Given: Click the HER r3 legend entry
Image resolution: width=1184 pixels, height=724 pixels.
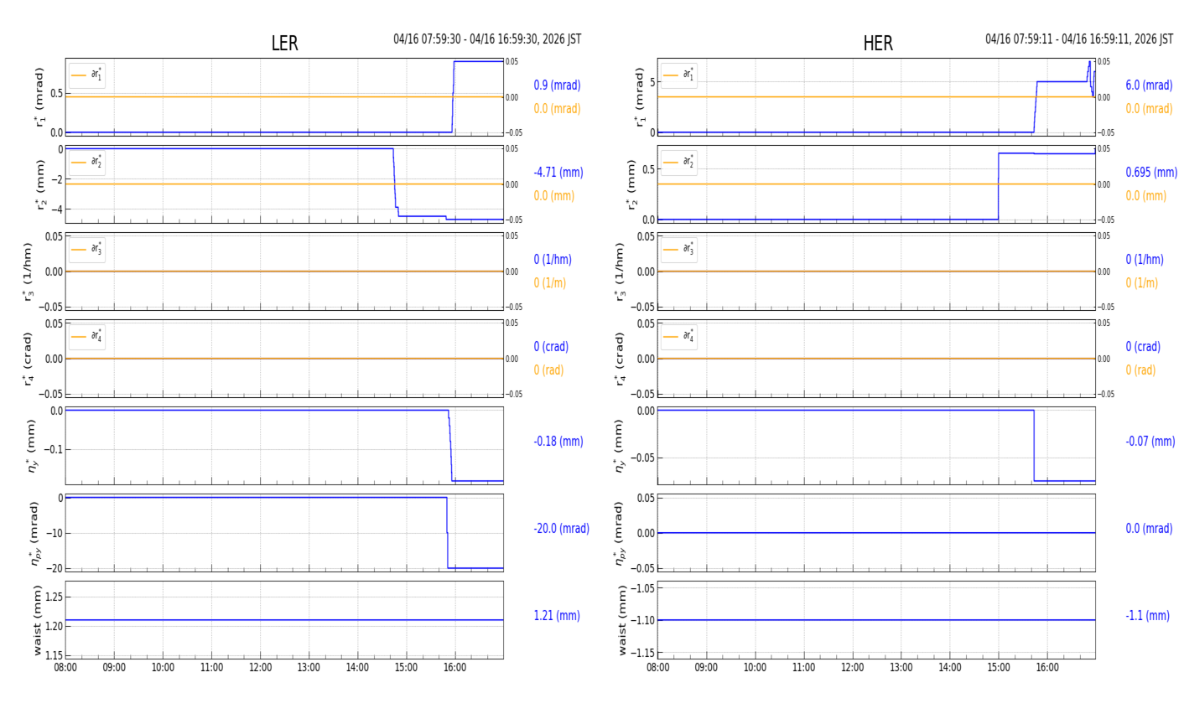Looking at the screenshot, I should (678, 250).
